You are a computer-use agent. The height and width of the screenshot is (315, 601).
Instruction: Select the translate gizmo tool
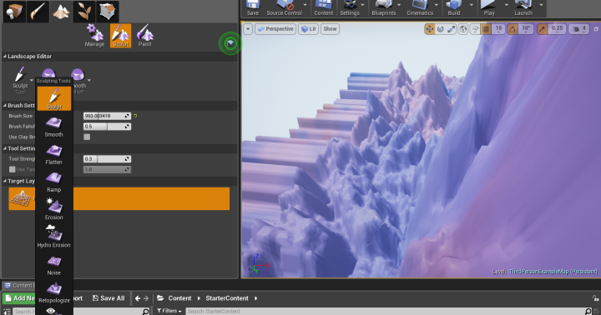(429, 29)
